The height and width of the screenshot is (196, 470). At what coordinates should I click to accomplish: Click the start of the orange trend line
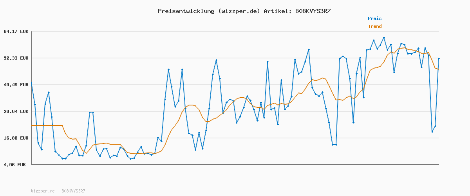[x=32, y=125]
